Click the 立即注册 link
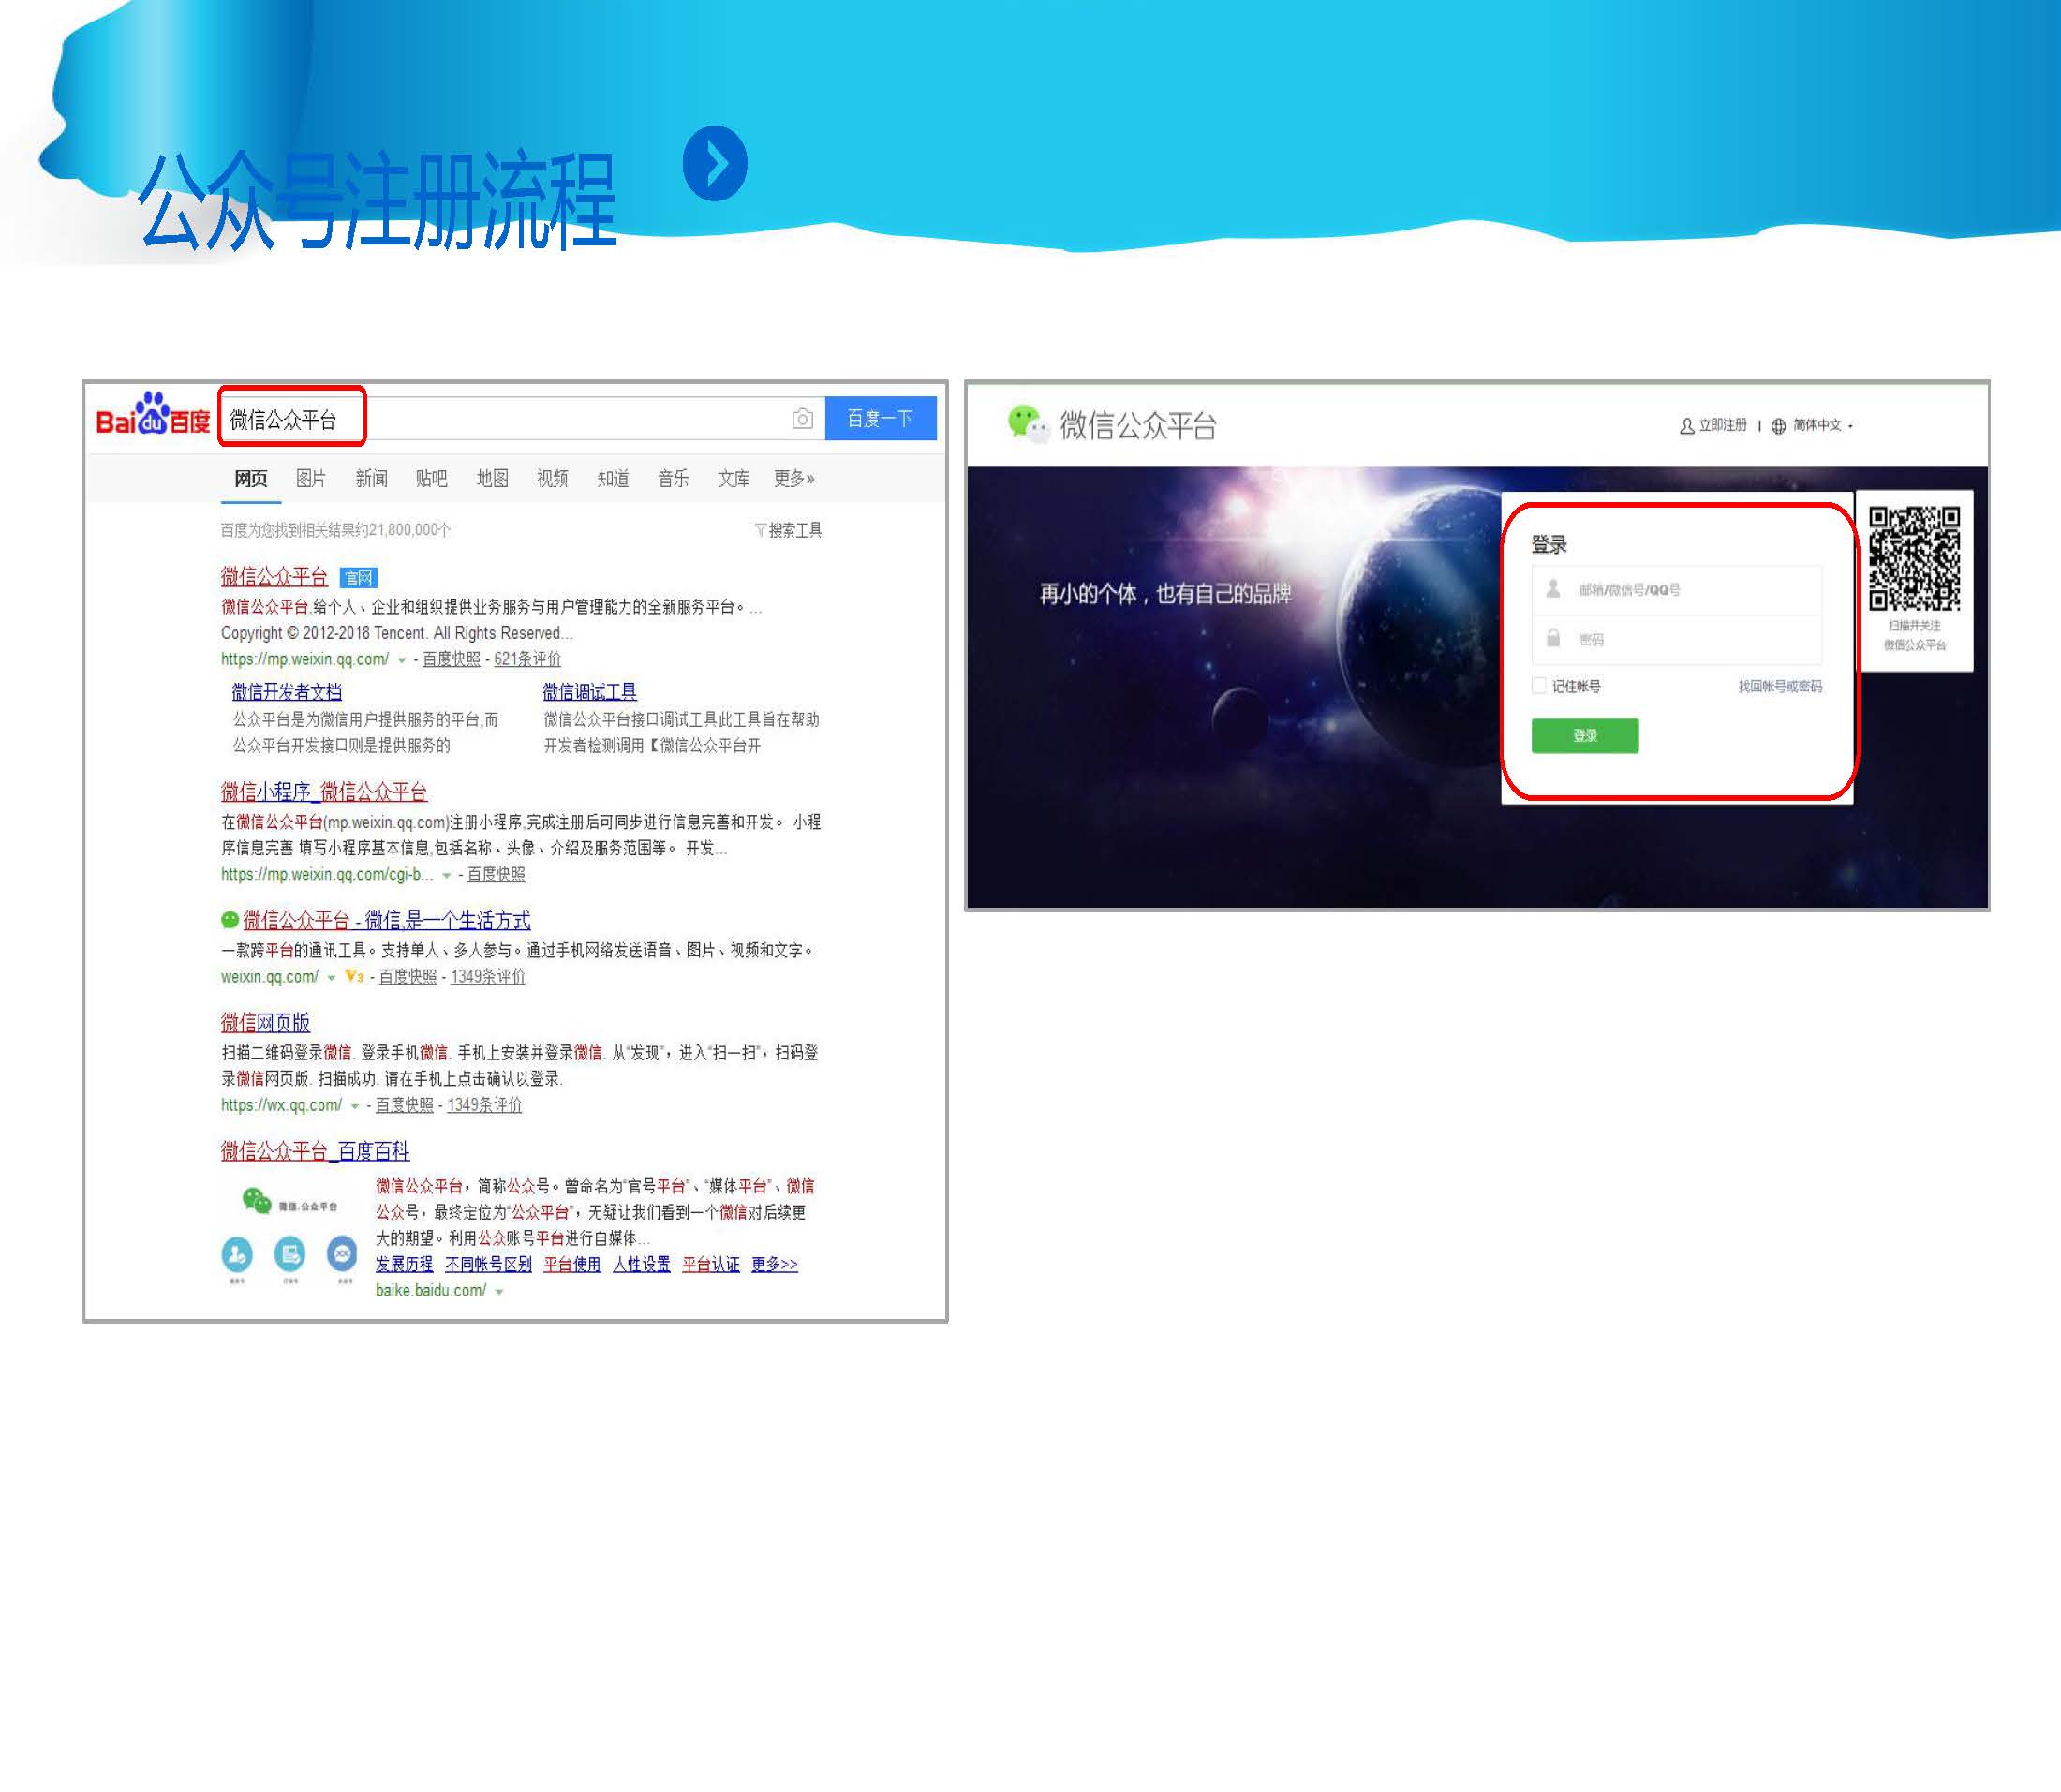The height and width of the screenshot is (1792, 2061). coord(1723,425)
